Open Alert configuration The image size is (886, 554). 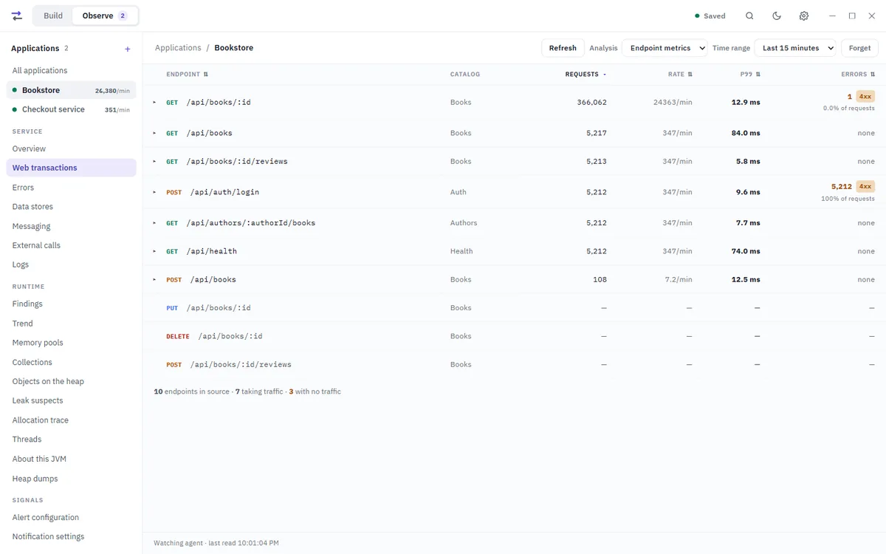71,517
